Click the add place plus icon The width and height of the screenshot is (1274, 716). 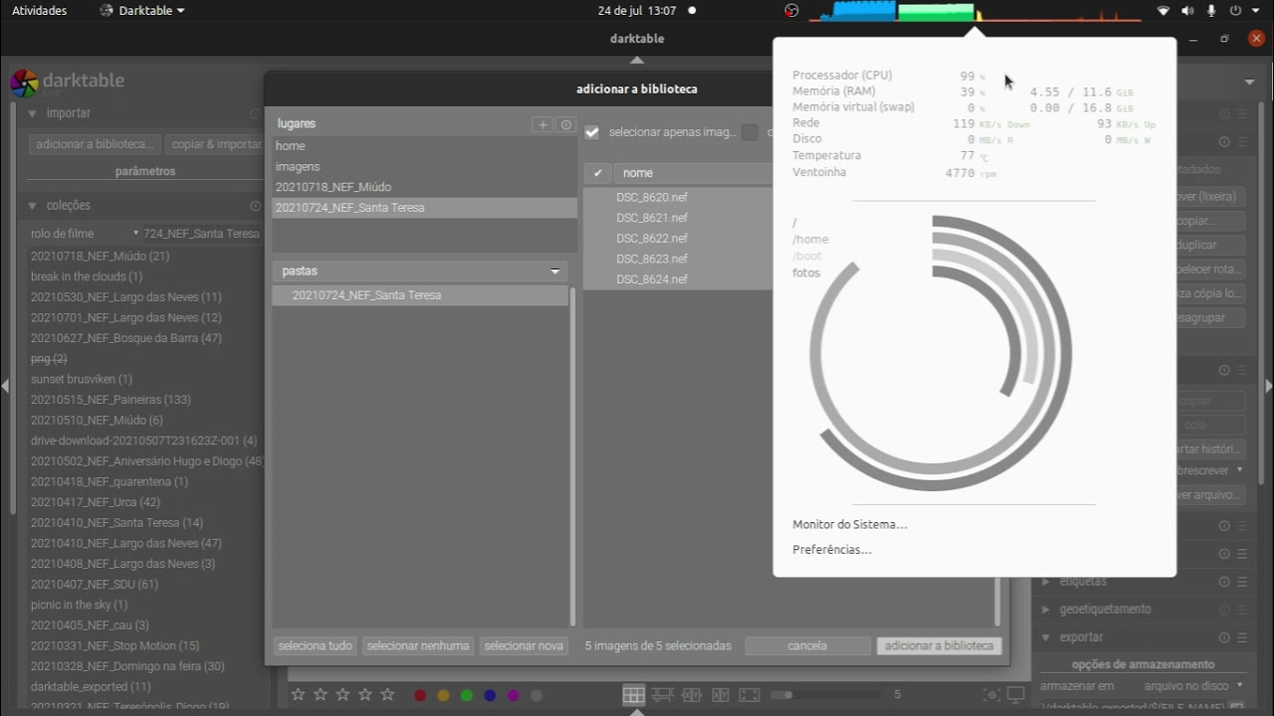coord(542,124)
